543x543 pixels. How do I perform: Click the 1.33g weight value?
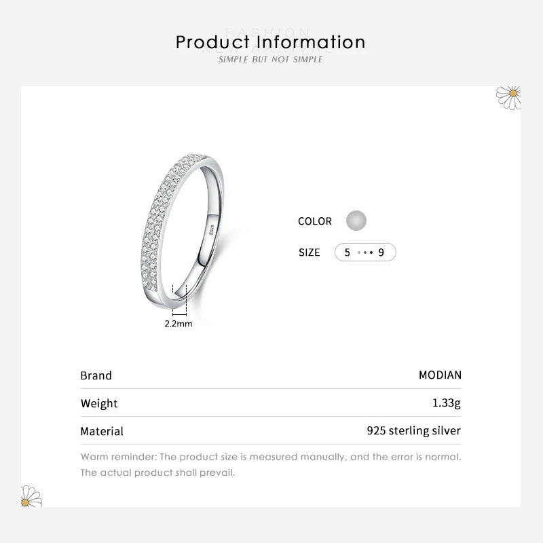click(447, 403)
